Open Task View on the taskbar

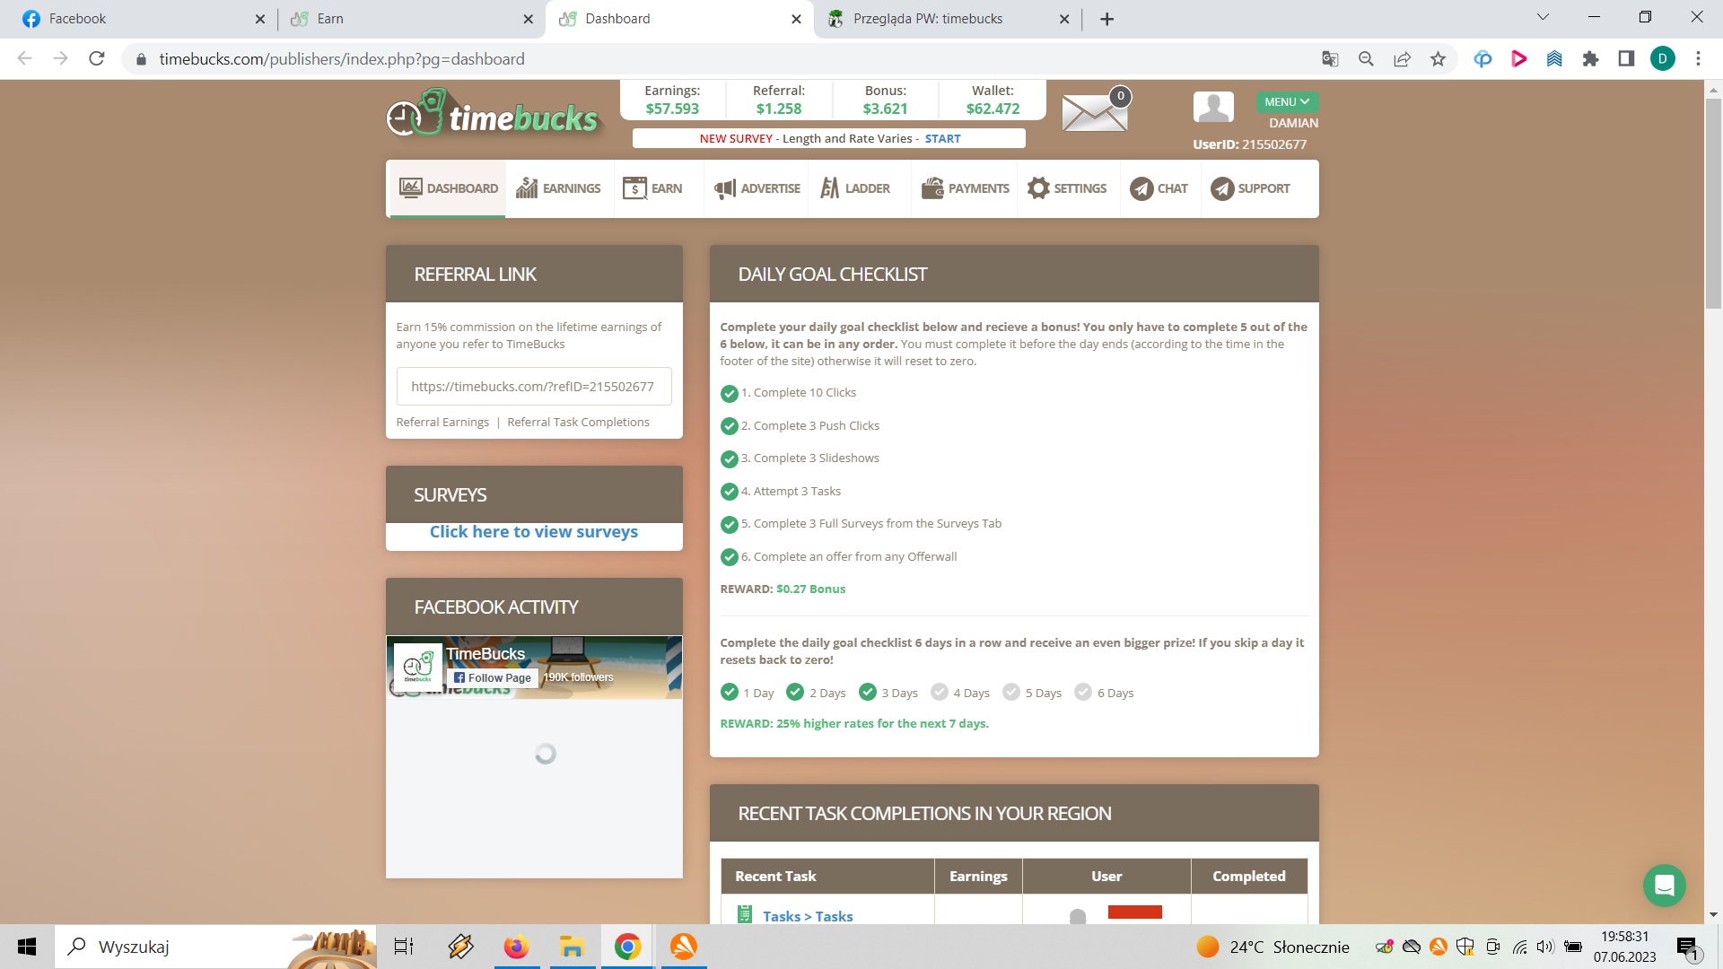(404, 947)
